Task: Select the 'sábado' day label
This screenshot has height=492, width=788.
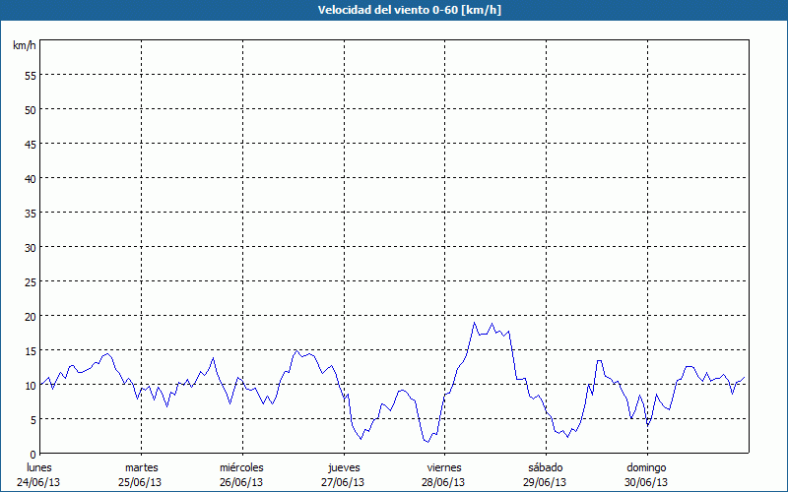Action: tap(545, 467)
